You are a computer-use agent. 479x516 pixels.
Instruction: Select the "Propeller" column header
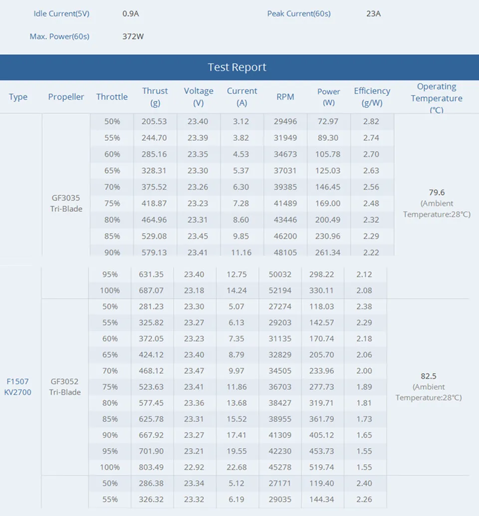pyautogui.click(x=66, y=97)
